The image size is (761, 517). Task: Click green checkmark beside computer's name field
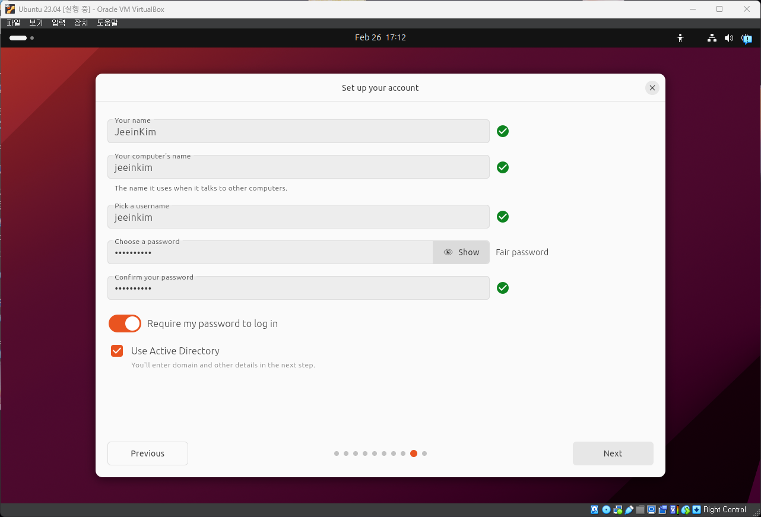503,167
